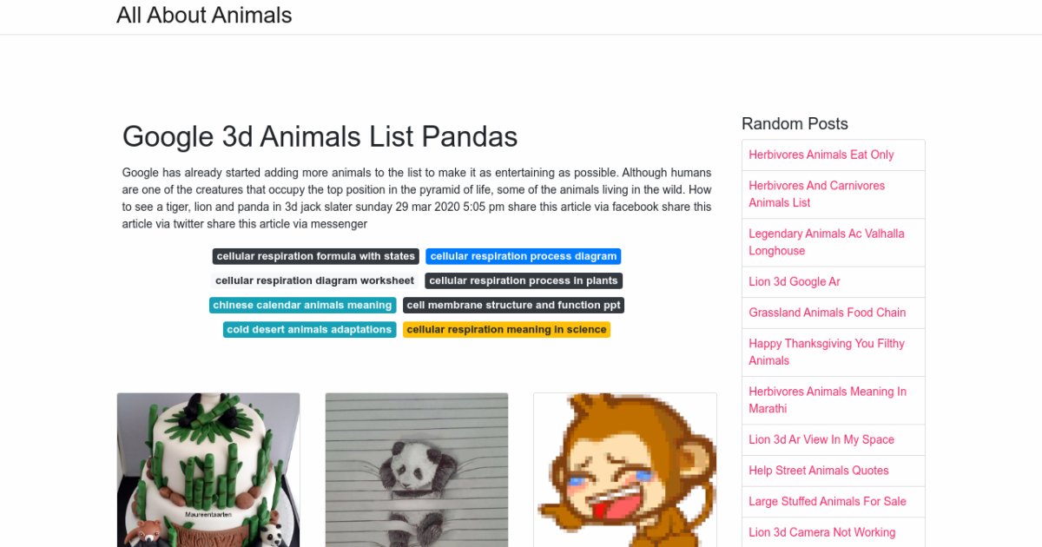Open Herbivores And Carnivores Animals List link
This screenshot has height=547, width=1042.
[x=816, y=194]
